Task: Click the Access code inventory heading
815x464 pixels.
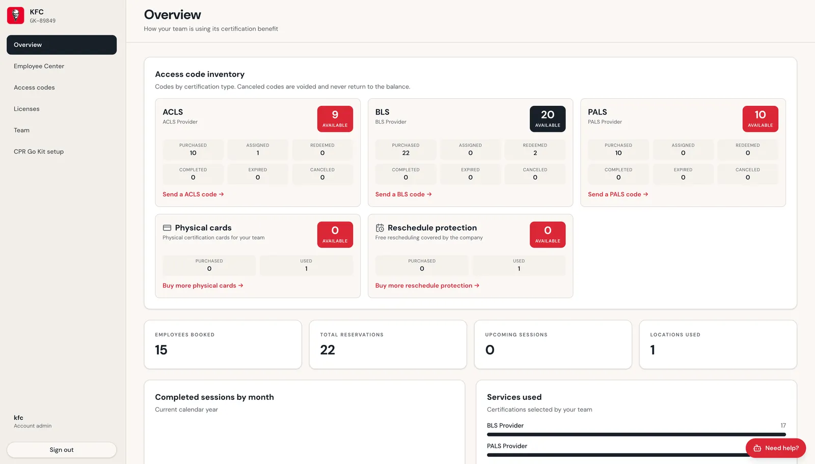Action: coord(200,74)
